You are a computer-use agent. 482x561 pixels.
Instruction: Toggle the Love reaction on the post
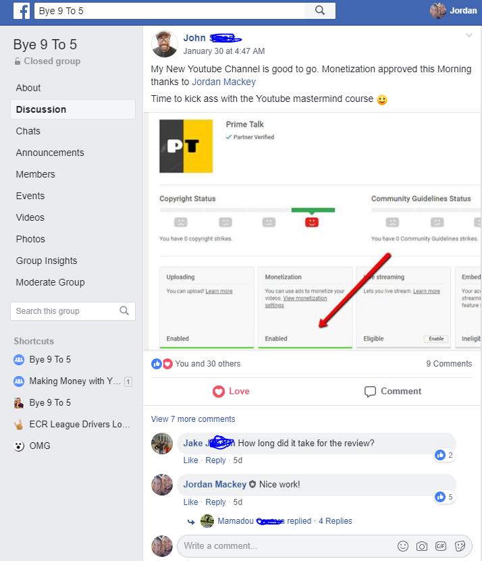pyautogui.click(x=231, y=392)
